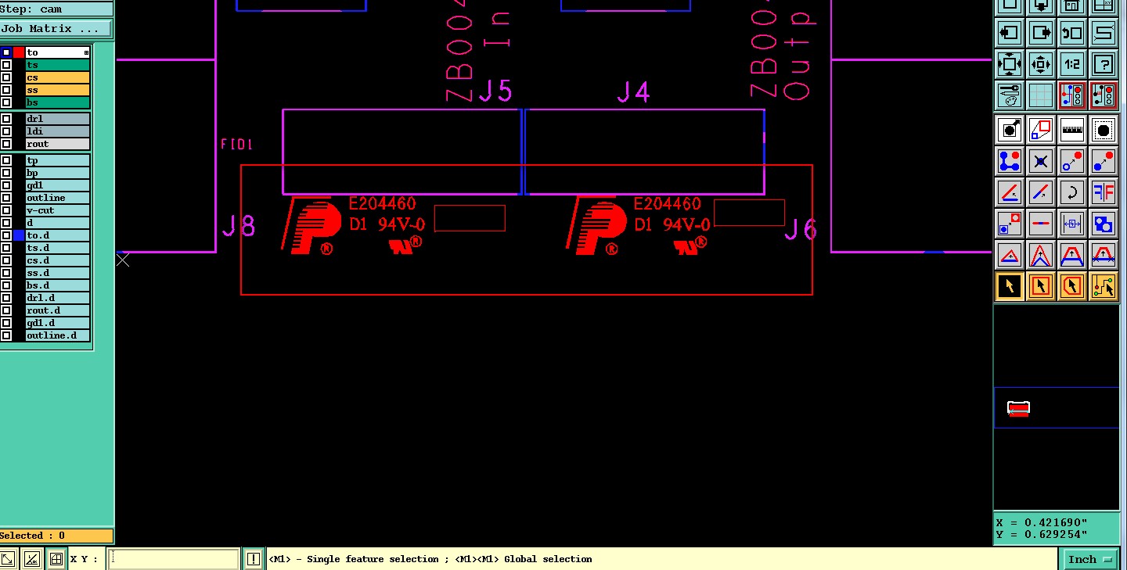Screen dimensions: 1127x570
Task: Click the red-blue horizontal line break icon
Action: (x=1041, y=224)
